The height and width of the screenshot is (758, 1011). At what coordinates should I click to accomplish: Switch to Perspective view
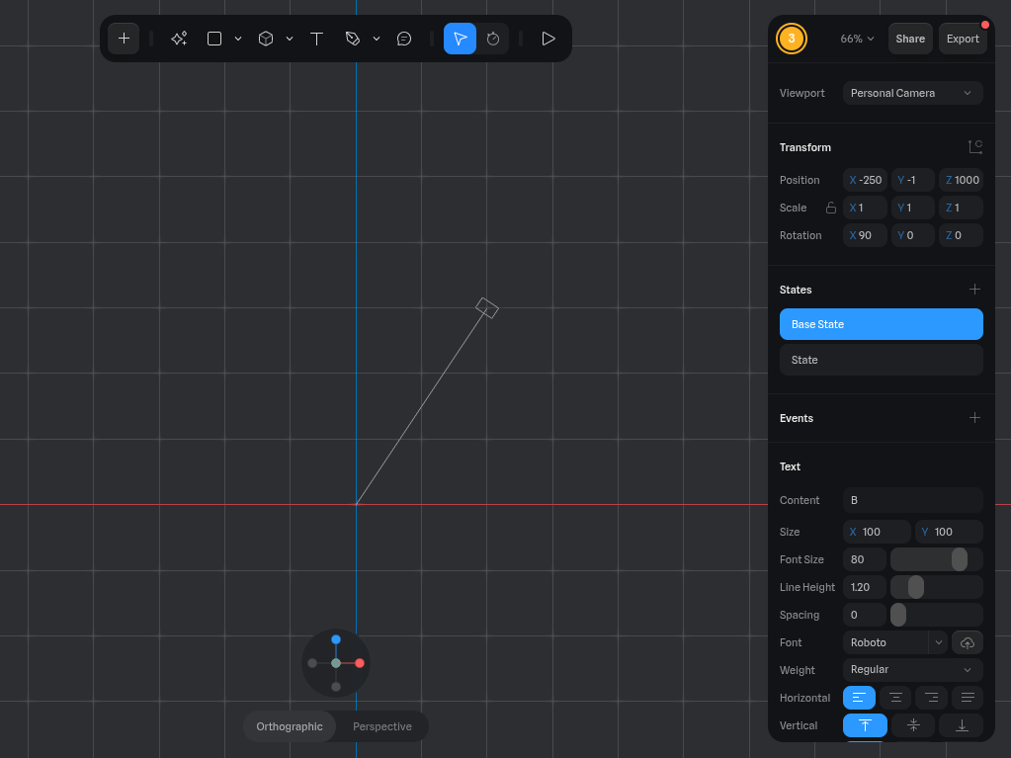tap(381, 726)
